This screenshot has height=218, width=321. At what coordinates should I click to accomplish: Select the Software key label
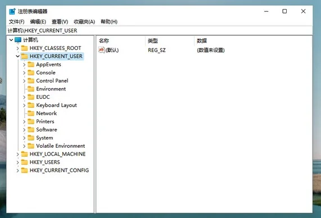tap(47, 130)
